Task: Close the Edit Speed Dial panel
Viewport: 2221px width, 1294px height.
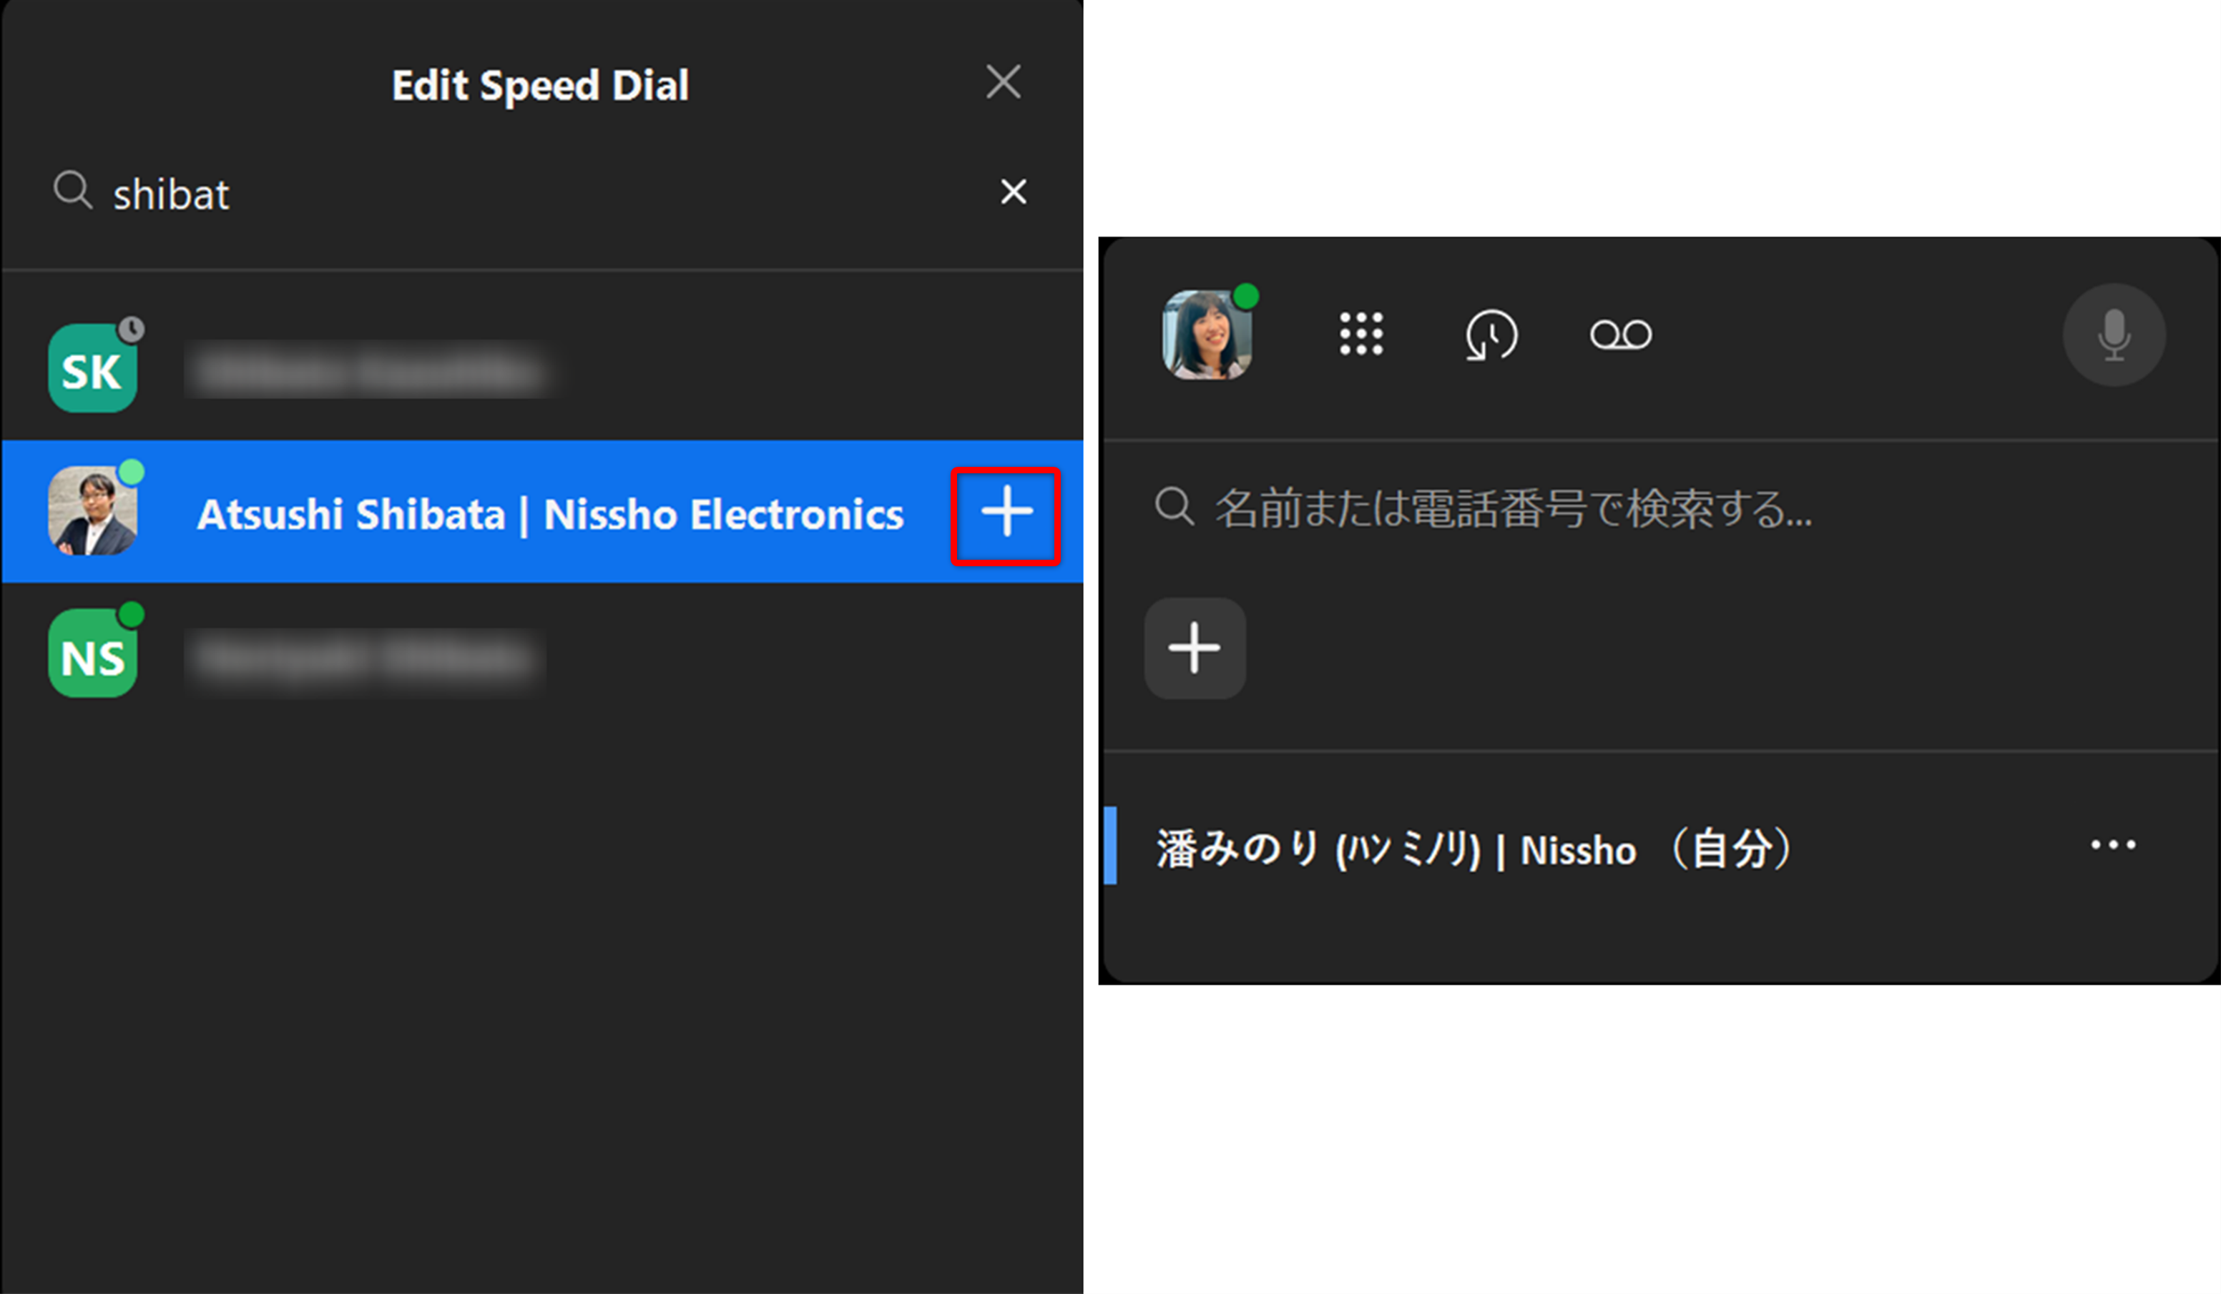Action: 1003,82
